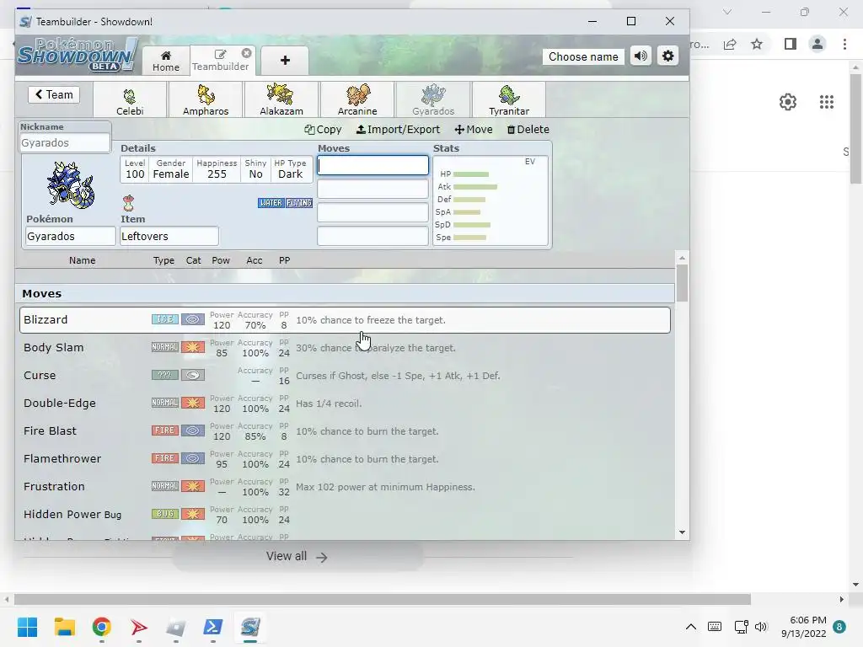
Task: Focus the Nickname input field
Action: click(64, 143)
